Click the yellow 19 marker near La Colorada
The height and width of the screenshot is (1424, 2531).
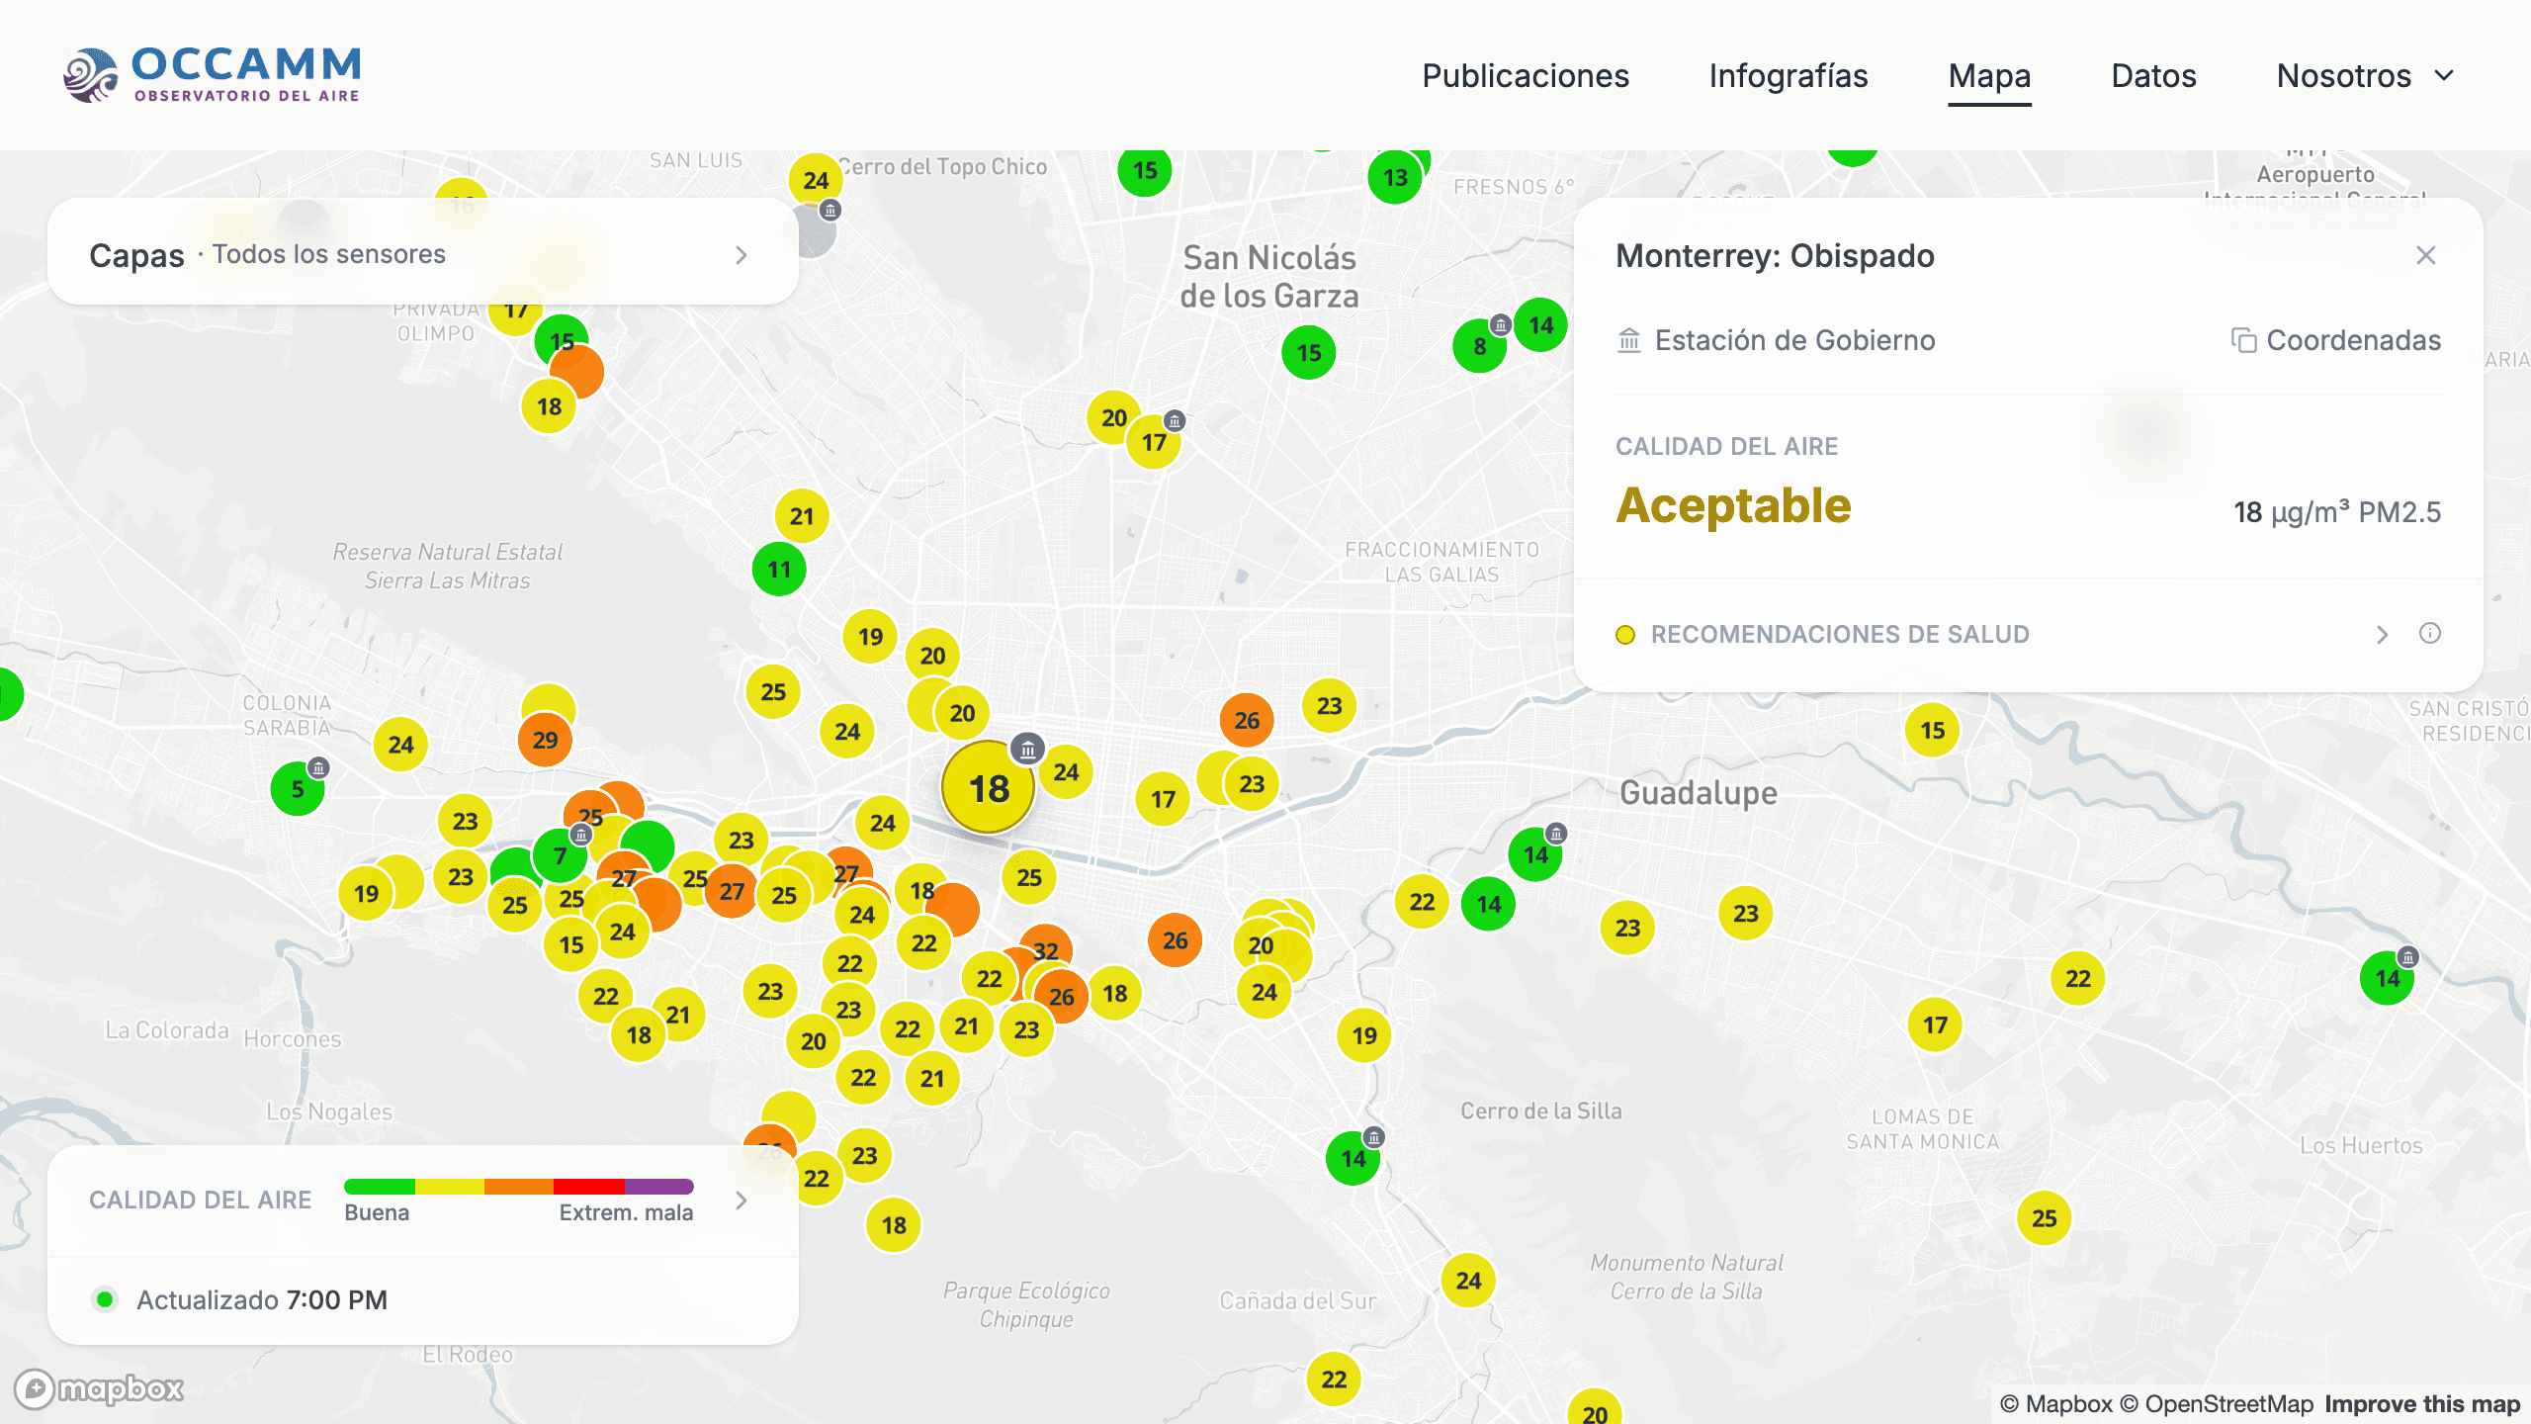point(366,893)
